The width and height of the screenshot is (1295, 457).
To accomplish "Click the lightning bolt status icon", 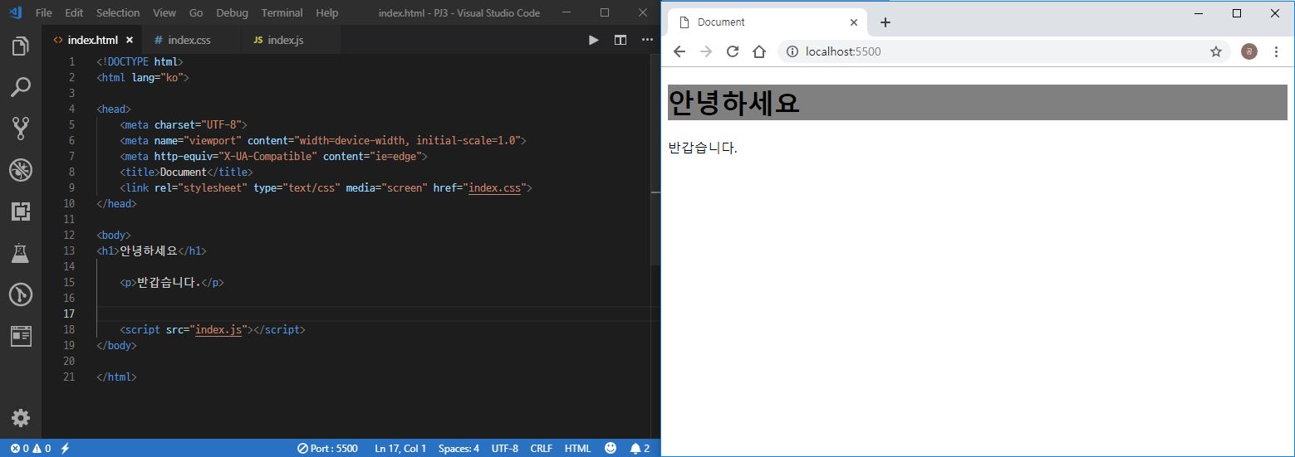I will tap(65, 448).
